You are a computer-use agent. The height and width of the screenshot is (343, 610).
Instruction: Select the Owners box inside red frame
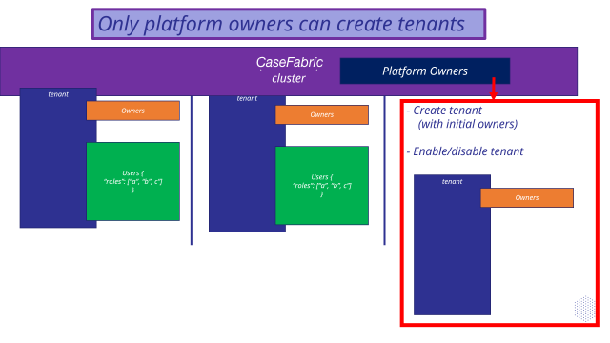coord(527,197)
